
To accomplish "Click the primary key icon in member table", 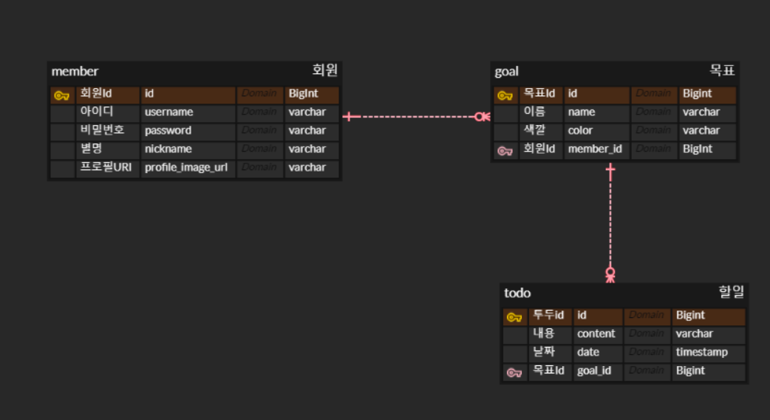I will coord(62,95).
